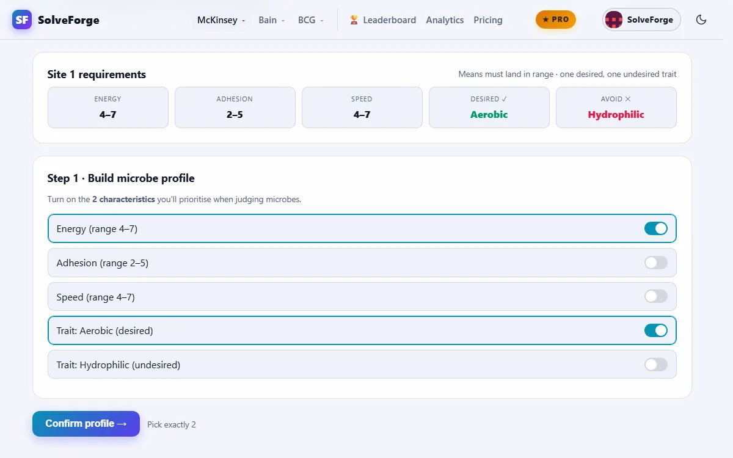Click the DESIRED Aerobic card
Screen dimensions: 733x458
(489, 107)
